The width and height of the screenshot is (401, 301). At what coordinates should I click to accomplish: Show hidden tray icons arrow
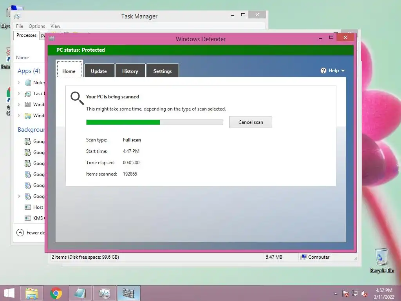tap(336, 294)
